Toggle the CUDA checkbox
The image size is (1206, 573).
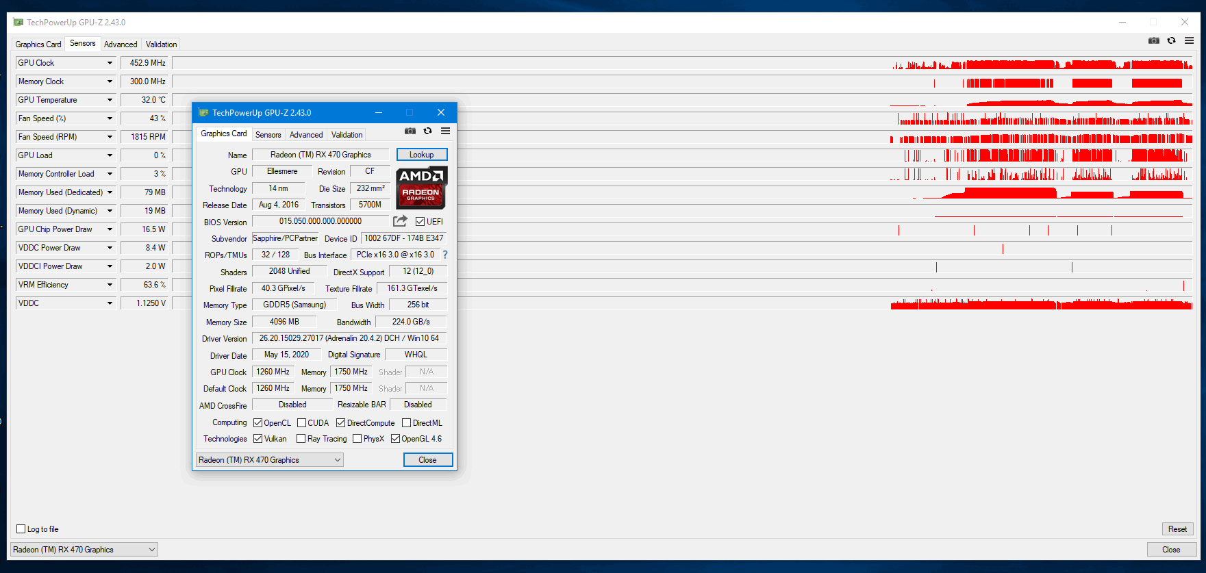[x=301, y=423]
